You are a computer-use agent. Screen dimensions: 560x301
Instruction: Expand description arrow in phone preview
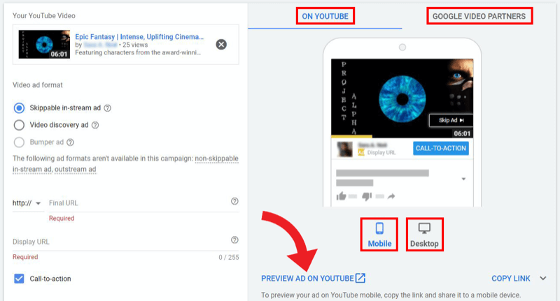point(463,179)
